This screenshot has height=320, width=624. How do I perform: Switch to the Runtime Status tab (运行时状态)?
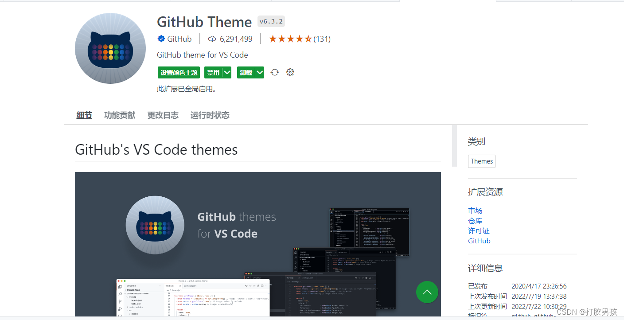pyautogui.click(x=210, y=115)
